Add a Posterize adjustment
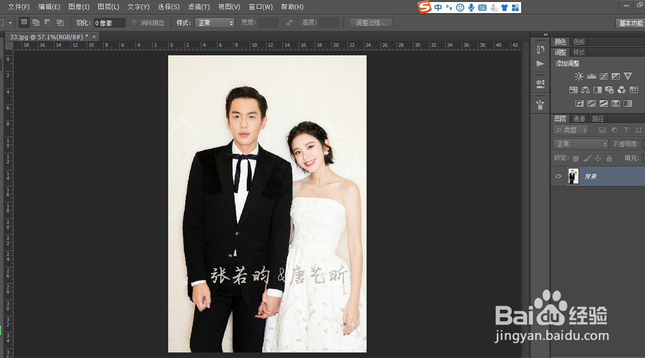This screenshot has width=645, height=358. tap(592, 104)
